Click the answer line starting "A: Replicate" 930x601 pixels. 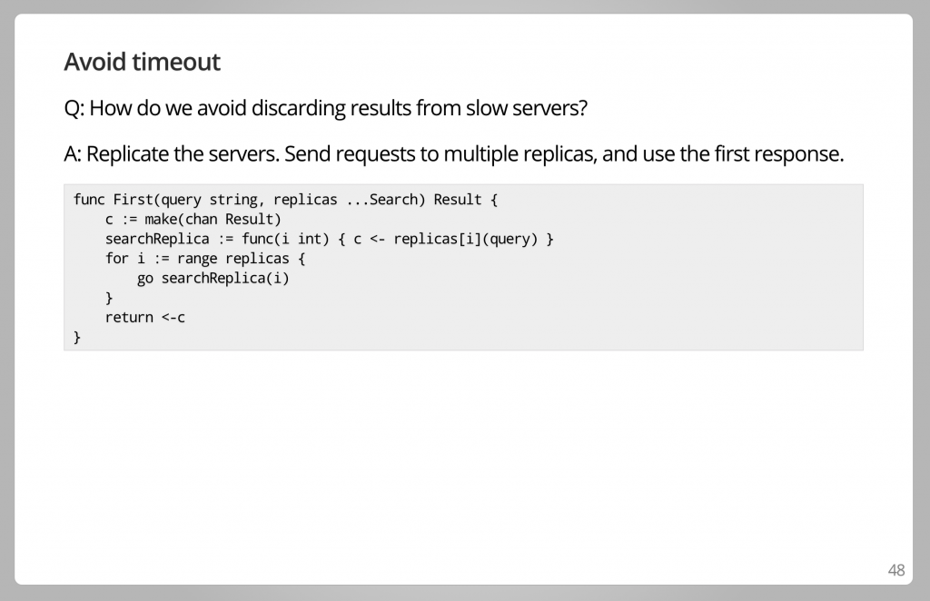point(454,153)
